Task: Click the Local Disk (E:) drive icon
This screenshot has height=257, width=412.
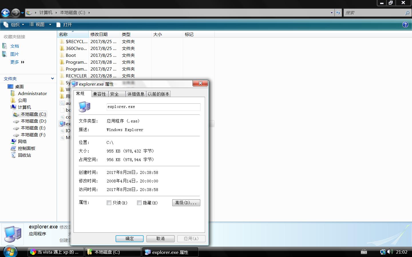Action: pos(16,128)
